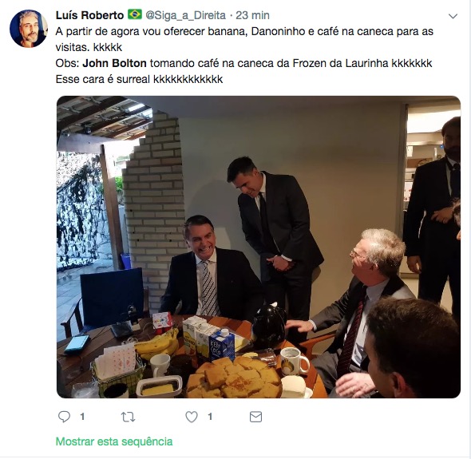Like the tweet with the heart icon
The height and width of the screenshot is (459, 471).
pos(192,417)
